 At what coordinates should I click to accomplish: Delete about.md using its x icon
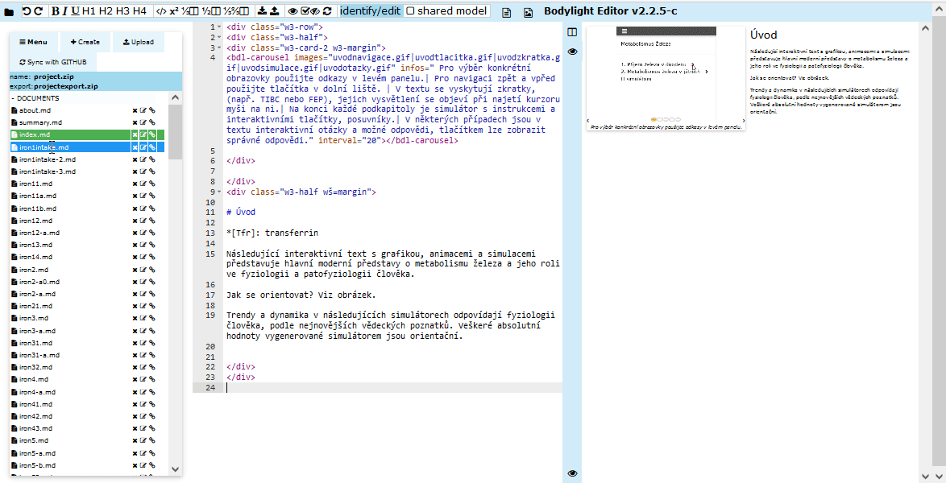click(x=135, y=110)
